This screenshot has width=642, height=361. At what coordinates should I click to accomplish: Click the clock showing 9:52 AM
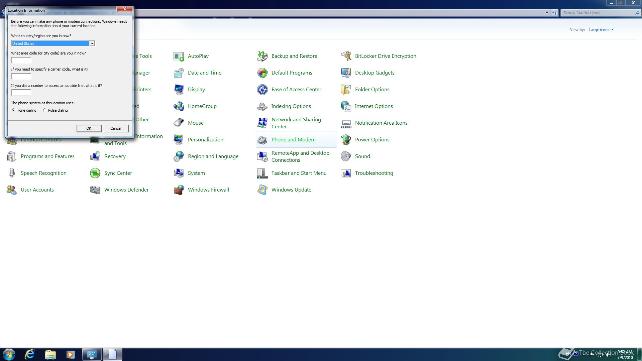(625, 352)
